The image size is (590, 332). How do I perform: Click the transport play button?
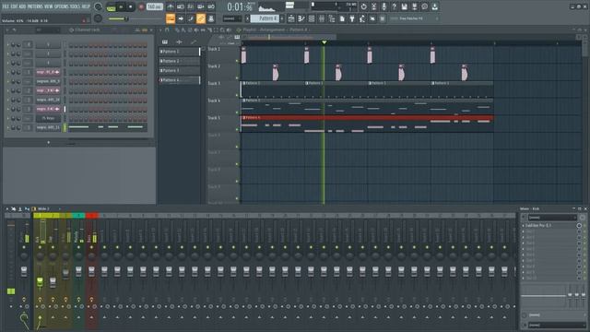point(121,6)
